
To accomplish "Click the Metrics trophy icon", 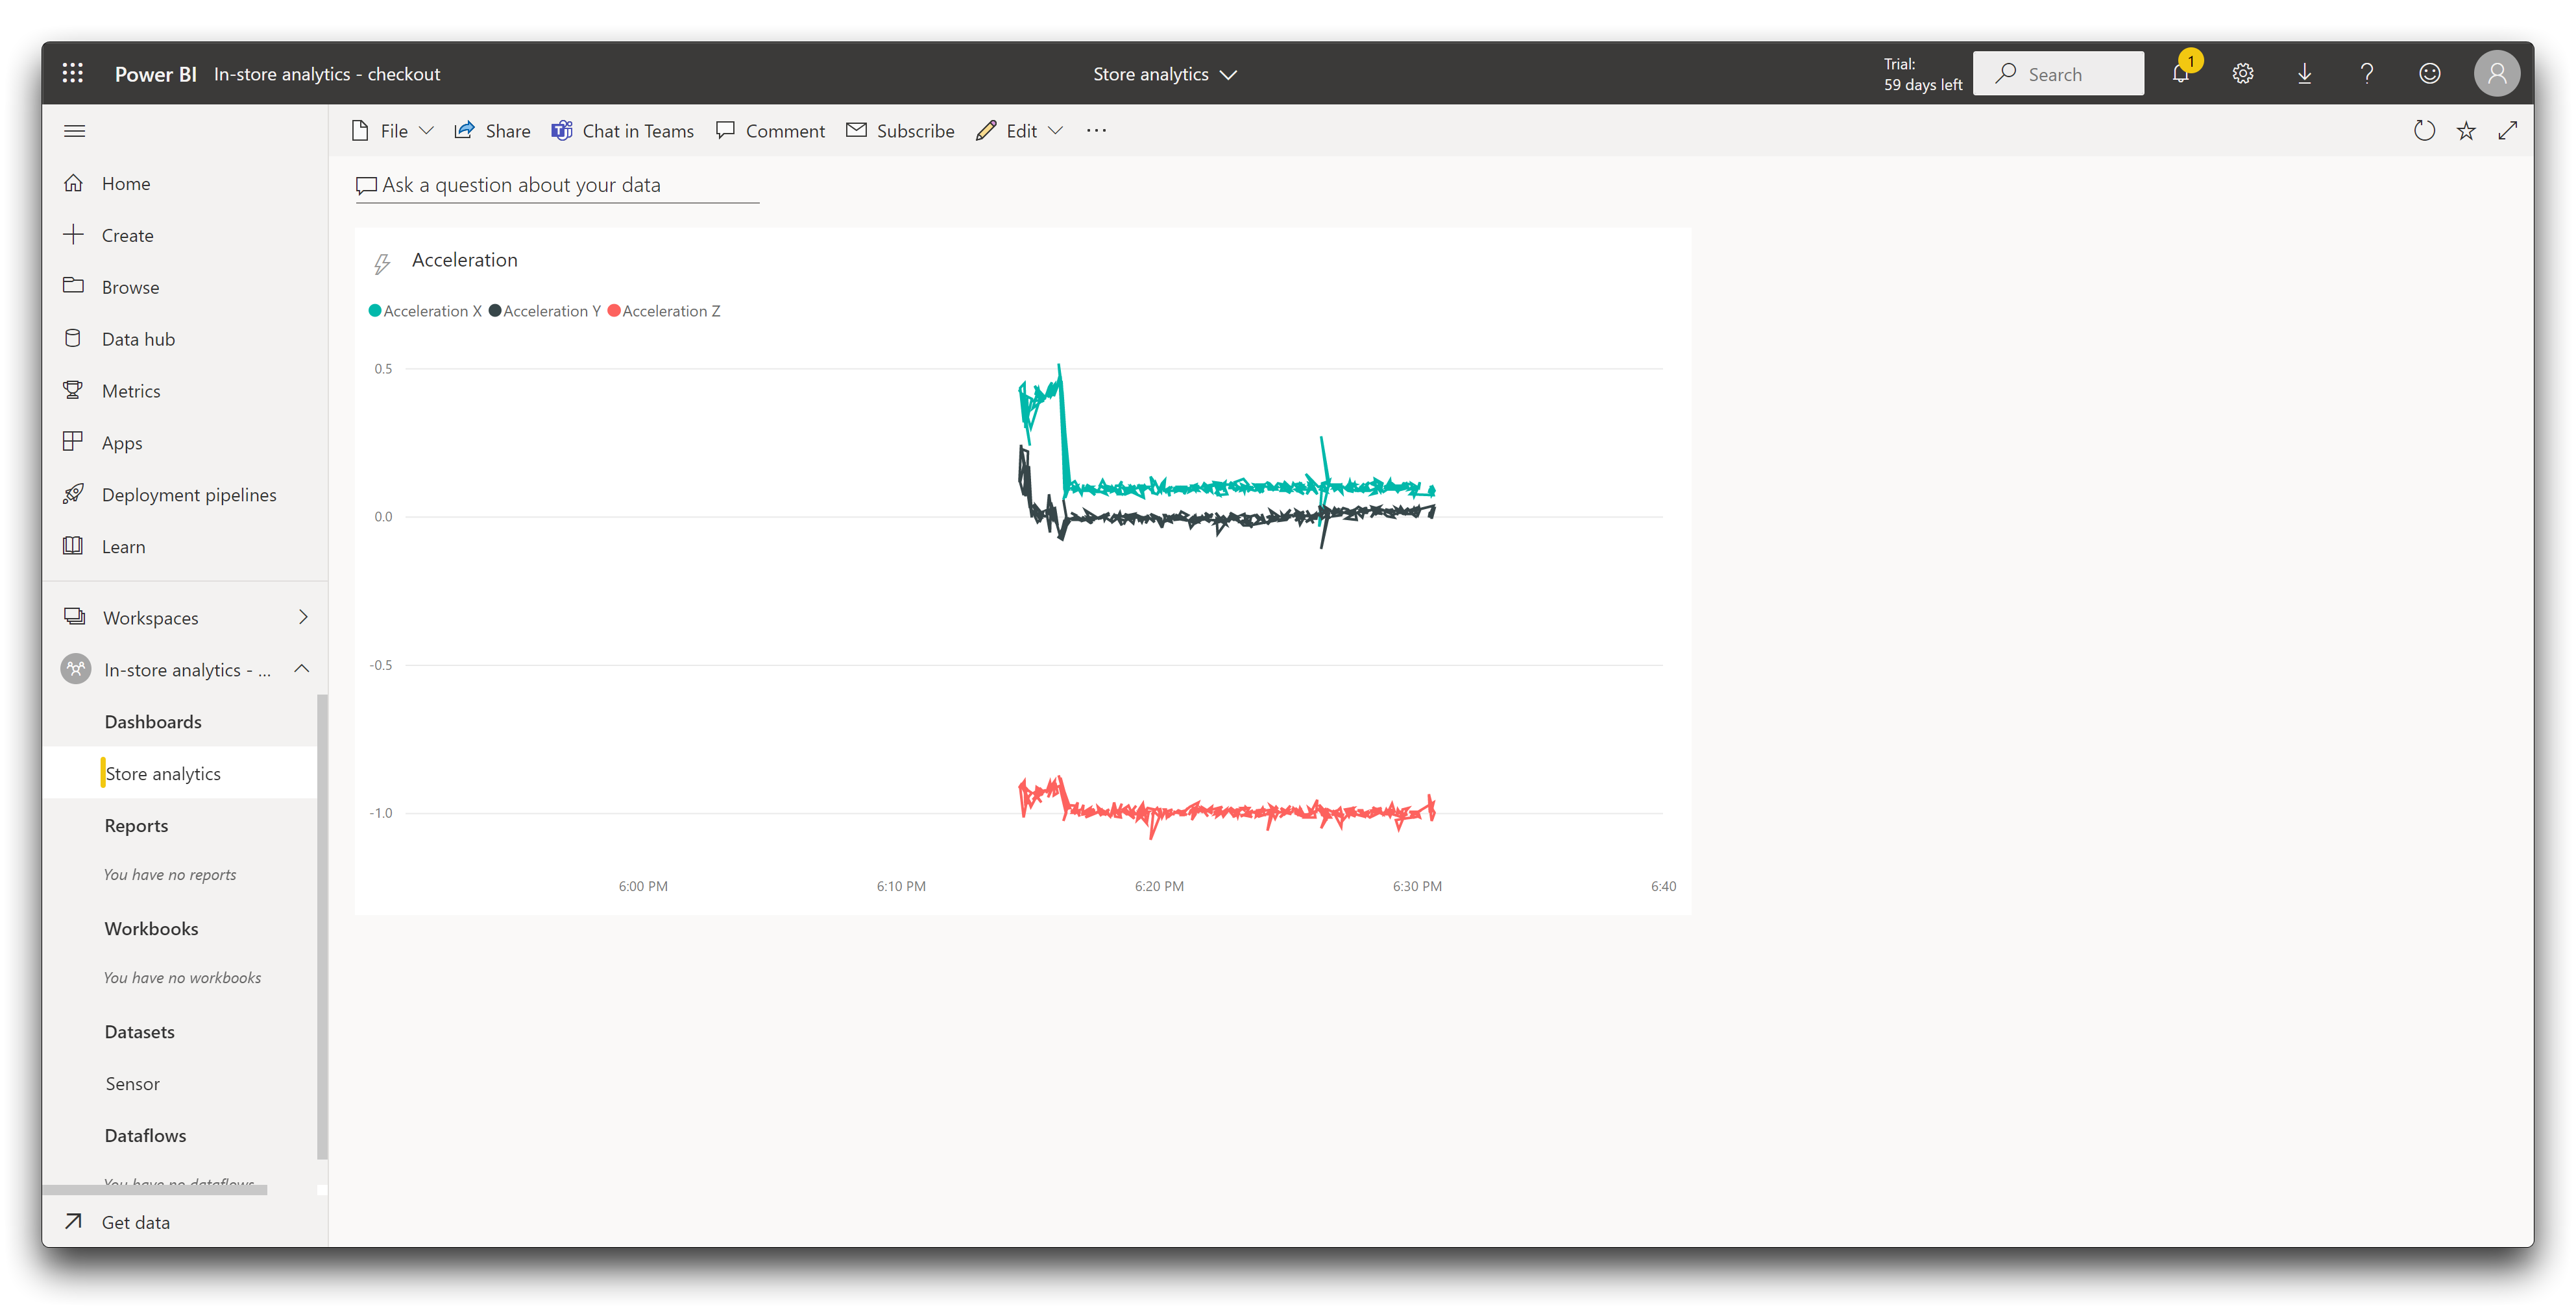I will pos(73,390).
